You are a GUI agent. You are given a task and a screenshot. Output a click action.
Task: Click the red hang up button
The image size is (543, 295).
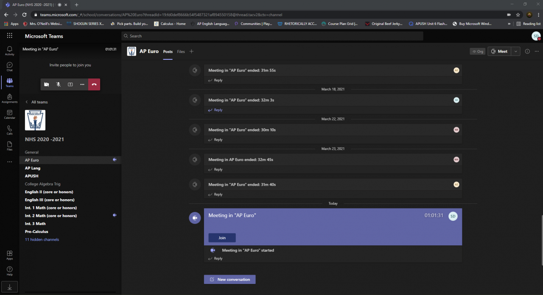[94, 84]
